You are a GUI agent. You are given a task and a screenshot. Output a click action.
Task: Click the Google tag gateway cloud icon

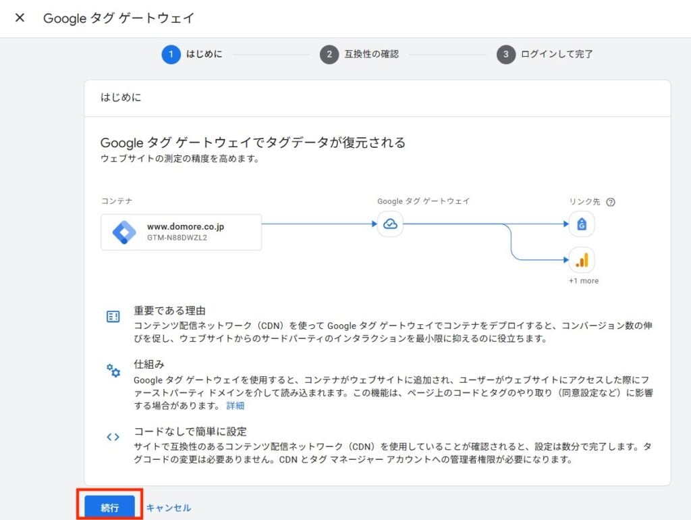pos(390,224)
